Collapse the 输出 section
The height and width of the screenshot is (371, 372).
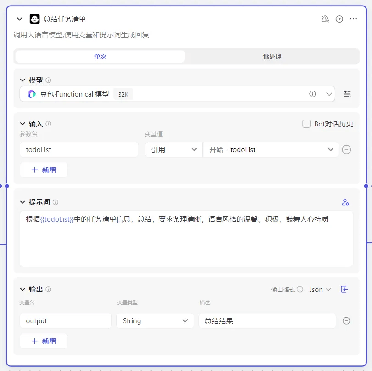[22, 290]
